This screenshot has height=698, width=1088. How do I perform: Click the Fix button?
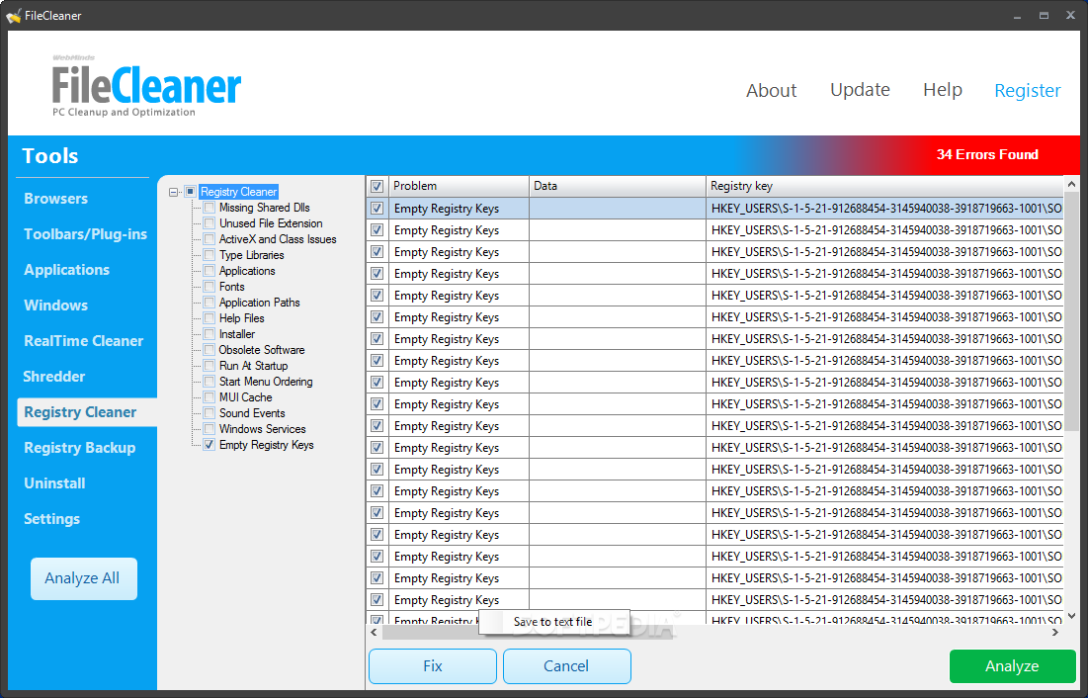433,666
